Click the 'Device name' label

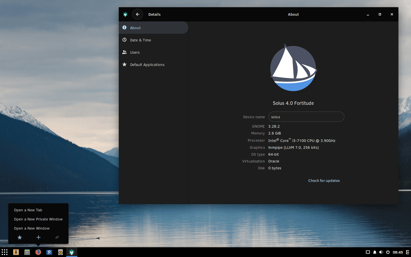(254, 117)
